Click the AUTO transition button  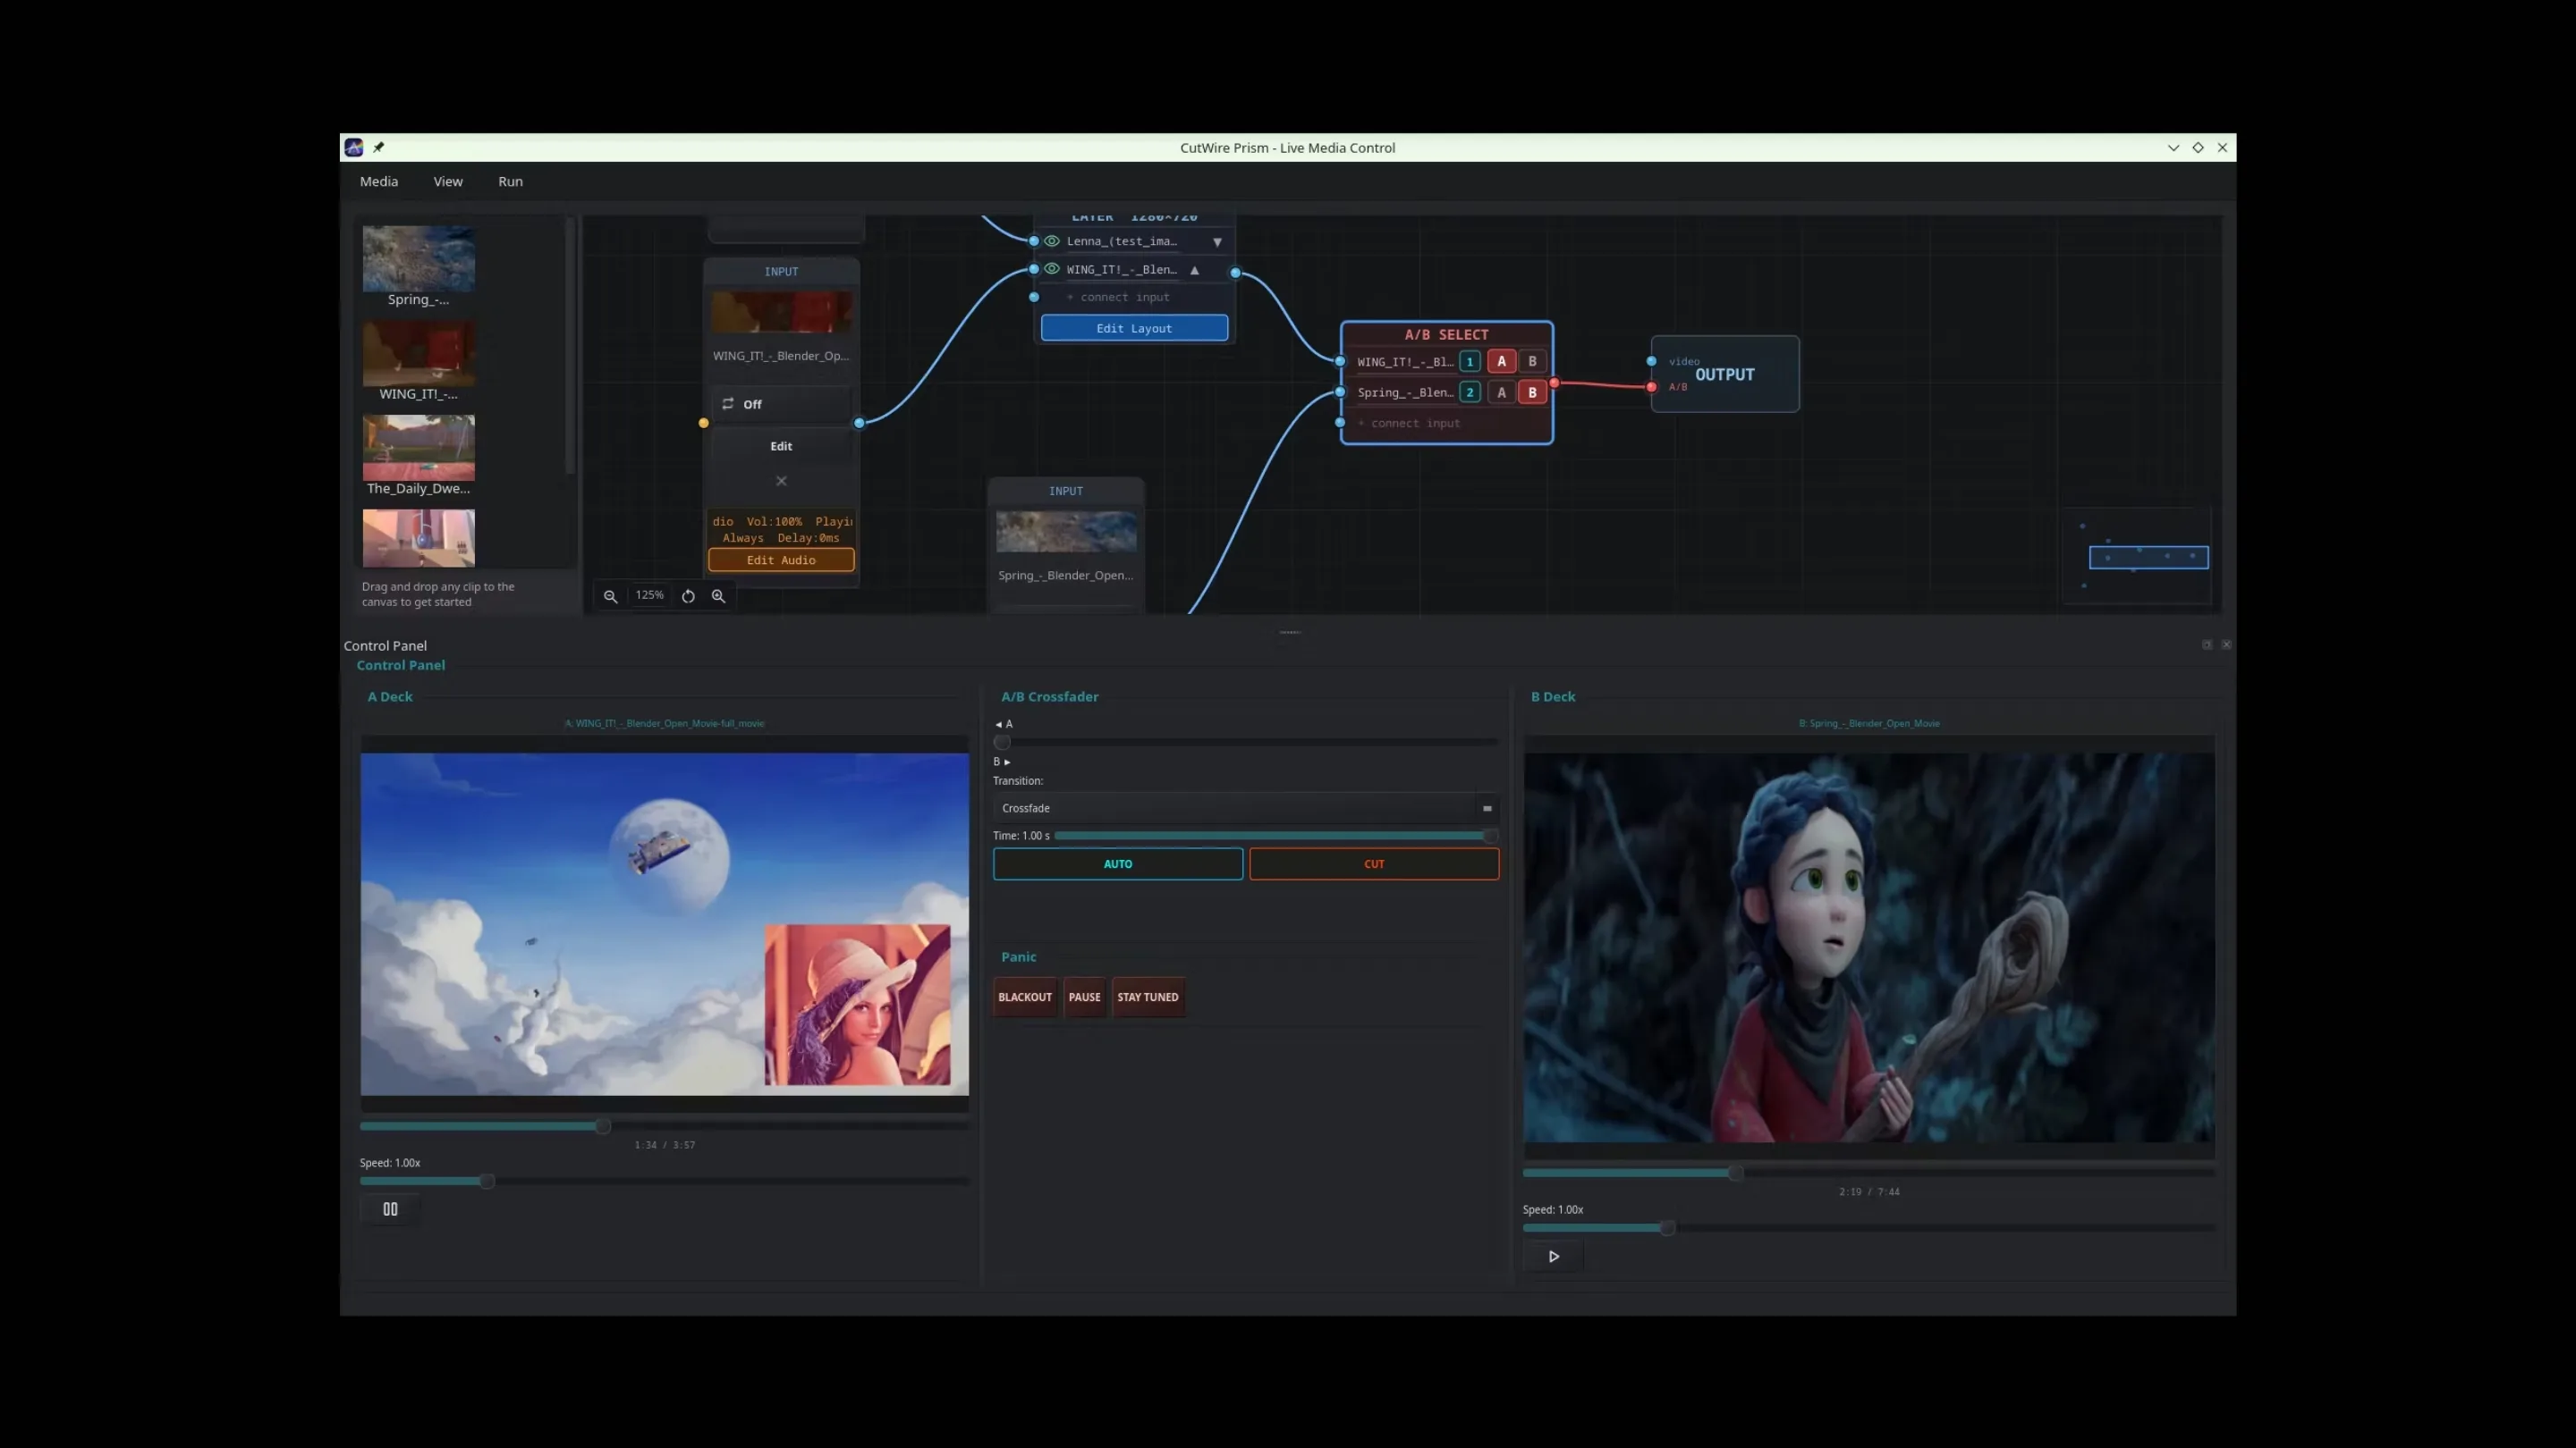click(x=1118, y=864)
